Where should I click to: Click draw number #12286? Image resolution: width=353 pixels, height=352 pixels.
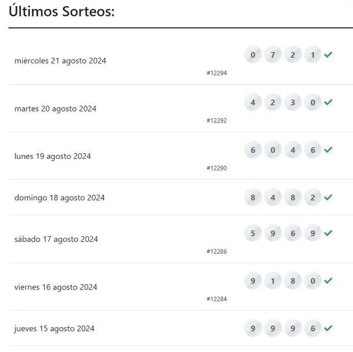click(217, 252)
